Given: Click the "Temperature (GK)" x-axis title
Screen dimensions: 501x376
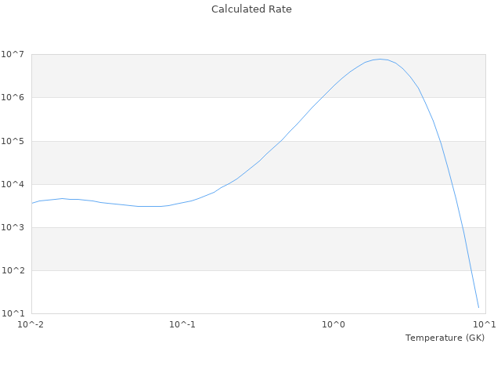Looking at the screenshot, I should click(445, 338).
